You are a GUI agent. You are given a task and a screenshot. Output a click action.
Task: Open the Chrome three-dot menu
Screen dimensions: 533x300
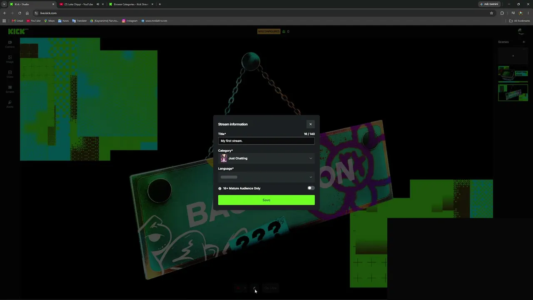coord(528,13)
